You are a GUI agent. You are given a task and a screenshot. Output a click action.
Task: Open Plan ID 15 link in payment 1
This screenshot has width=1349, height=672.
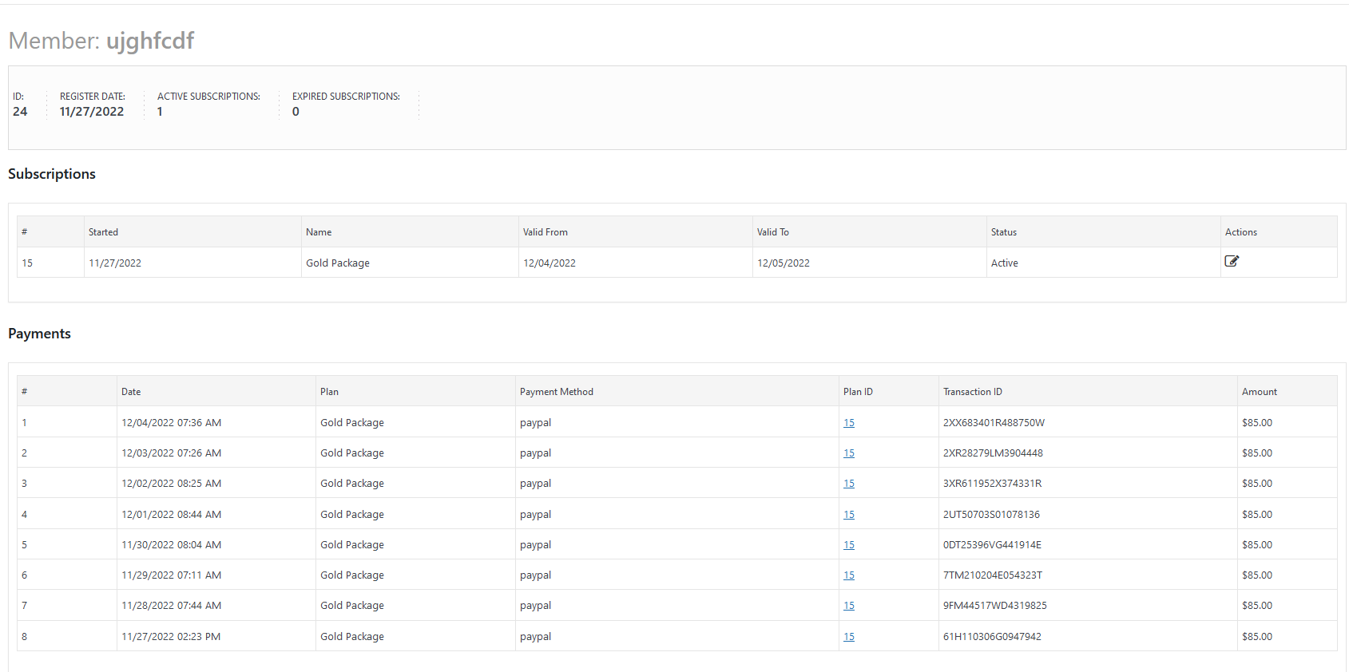point(849,423)
